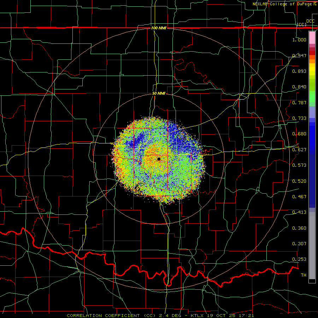Click the CORRELATION COEFFICIENT caption text
The height and width of the screenshot is (318, 318).
click(103, 316)
